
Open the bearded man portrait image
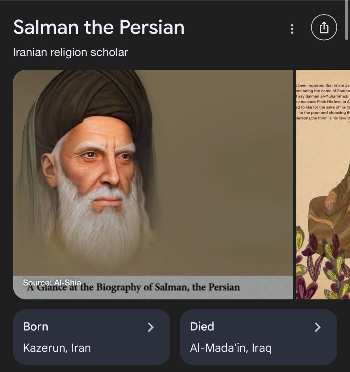pyautogui.click(x=153, y=184)
